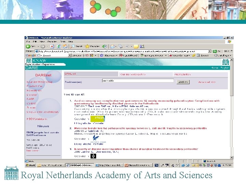Viewport: 246px width, 184px height.
Task: Click the page scrollbar up arrow
Action: [231, 60]
